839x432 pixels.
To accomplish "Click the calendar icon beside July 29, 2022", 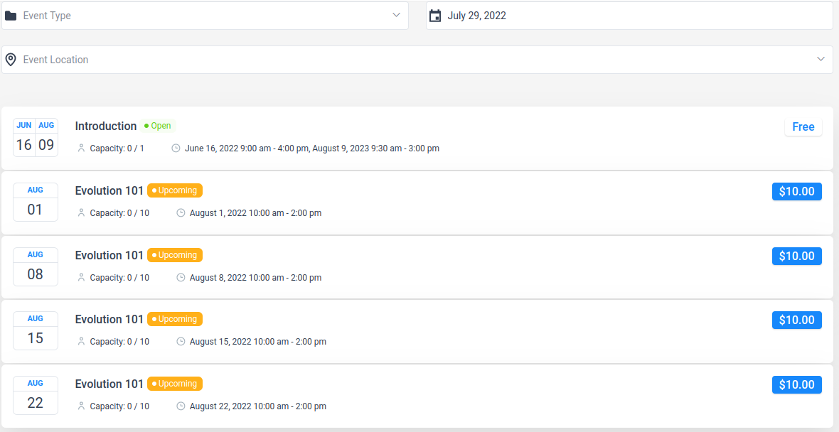I will click(x=435, y=16).
